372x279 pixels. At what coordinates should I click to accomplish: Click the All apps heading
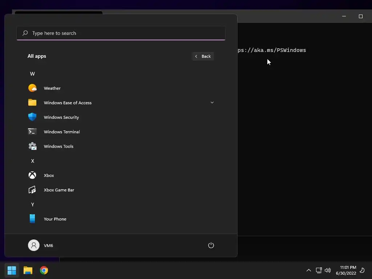(37, 56)
